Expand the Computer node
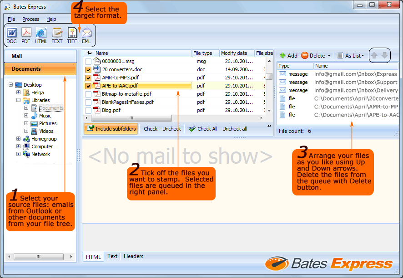403x278 pixels. 18,146
